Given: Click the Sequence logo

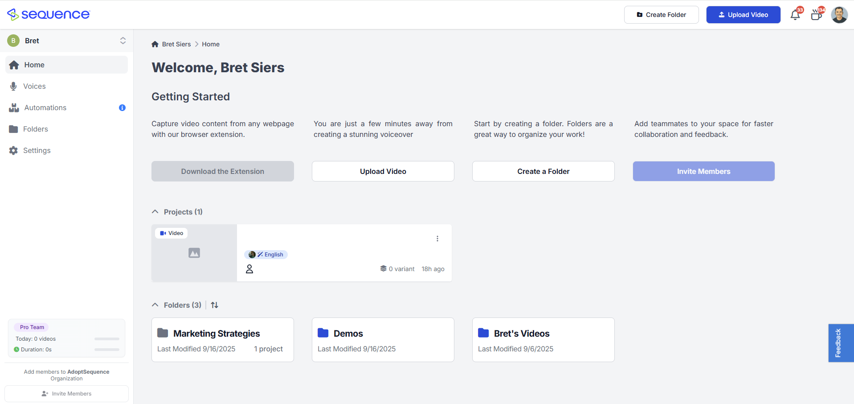Looking at the screenshot, I should point(49,14).
